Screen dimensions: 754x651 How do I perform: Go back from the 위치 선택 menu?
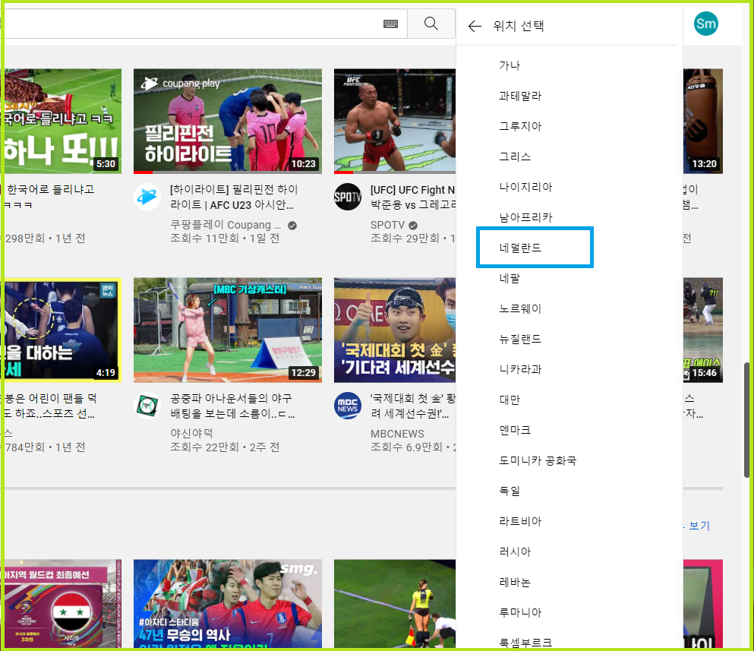[475, 26]
